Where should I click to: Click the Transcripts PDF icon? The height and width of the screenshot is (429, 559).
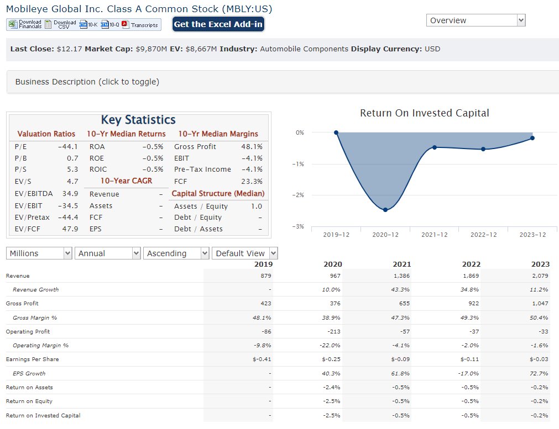pos(125,24)
